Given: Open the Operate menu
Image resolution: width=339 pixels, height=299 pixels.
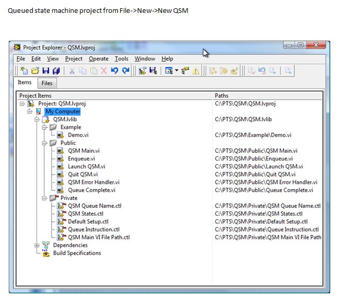Looking at the screenshot, I should pyautogui.click(x=98, y=59).
